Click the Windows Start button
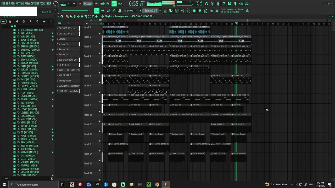 [4, 185]
